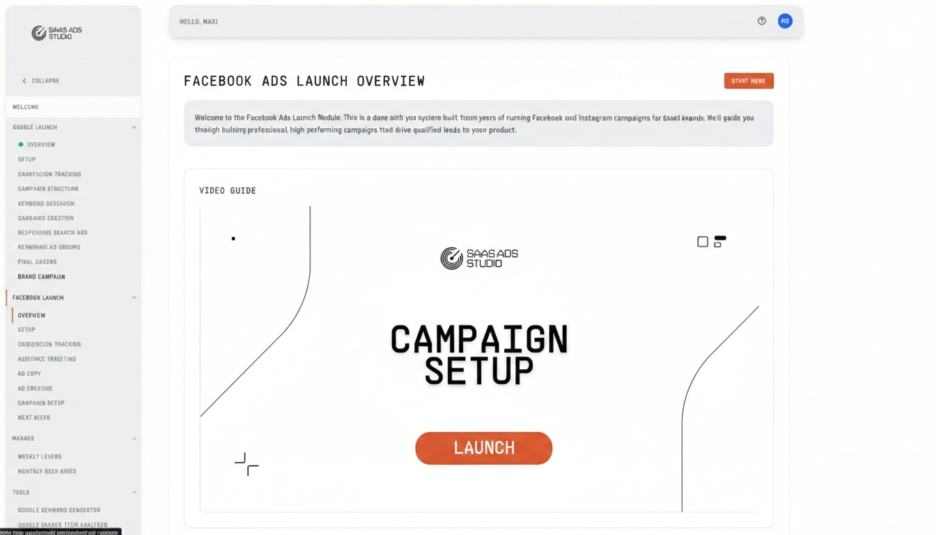Screen dimensions: 936x535
Task: Open the profile avatar in the top bar
Action: pos(786,21)
